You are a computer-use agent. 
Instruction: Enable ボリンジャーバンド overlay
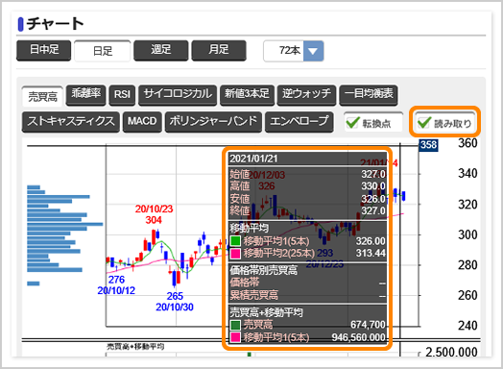pyautogui.click(x=213, y=121)
